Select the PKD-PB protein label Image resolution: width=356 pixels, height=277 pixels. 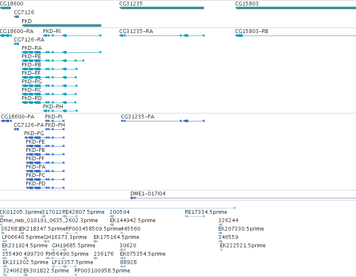pos(36,150)
